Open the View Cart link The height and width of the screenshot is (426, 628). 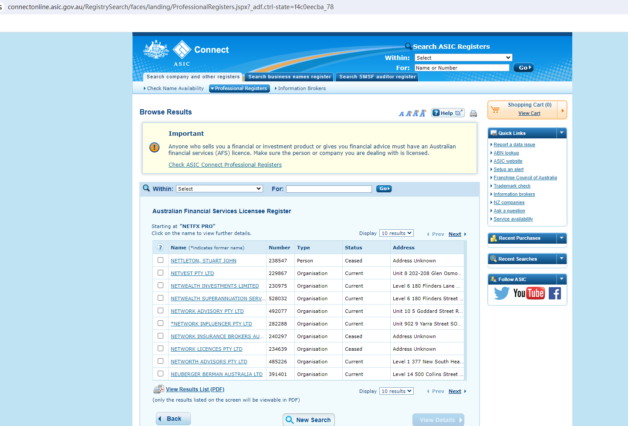pos(529,113)
